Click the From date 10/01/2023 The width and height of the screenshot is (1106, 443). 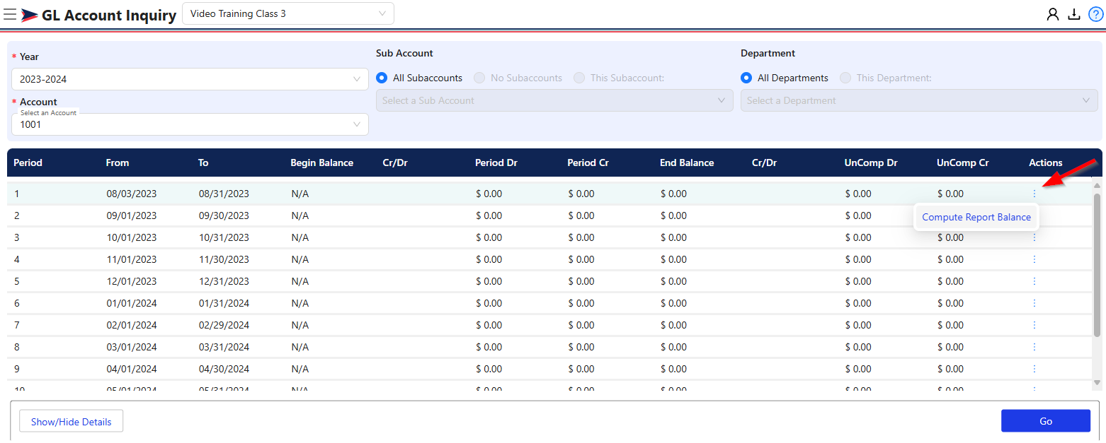[x=132, y=237]
